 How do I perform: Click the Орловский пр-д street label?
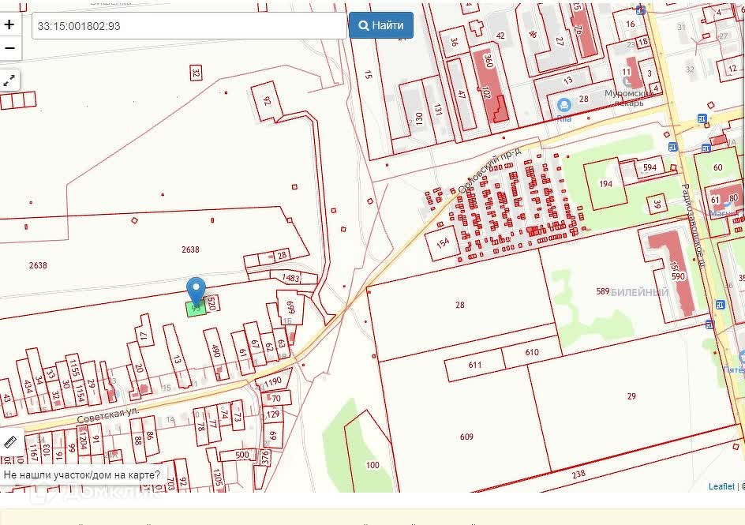click(489, 170)
